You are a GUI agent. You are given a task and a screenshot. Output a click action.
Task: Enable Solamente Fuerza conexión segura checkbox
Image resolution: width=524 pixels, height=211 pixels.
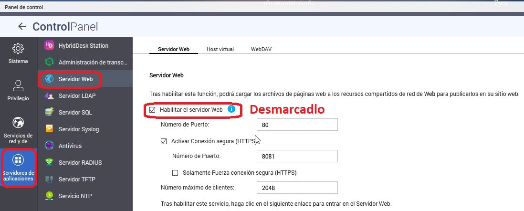tap(175, 172)
